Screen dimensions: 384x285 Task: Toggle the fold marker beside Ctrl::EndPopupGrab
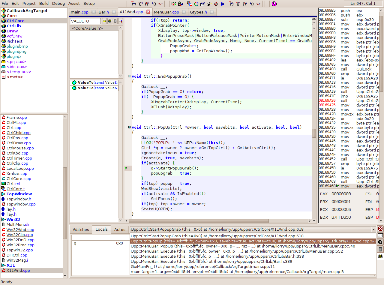(x=129, y=76)
